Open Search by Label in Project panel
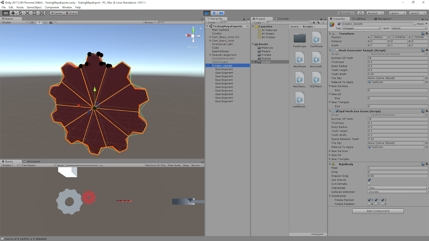The width and height of the screenshot is (429, 241). point(319,23)
